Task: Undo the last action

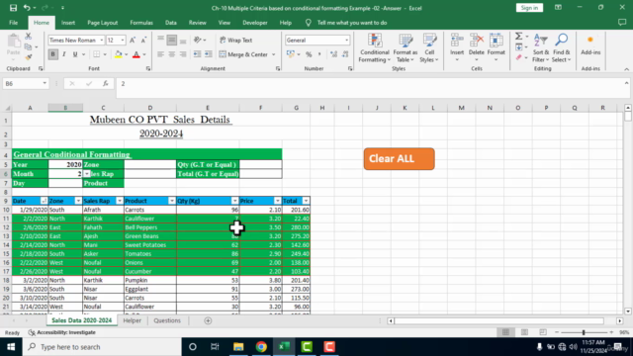Action: click(x=27, y=8)
